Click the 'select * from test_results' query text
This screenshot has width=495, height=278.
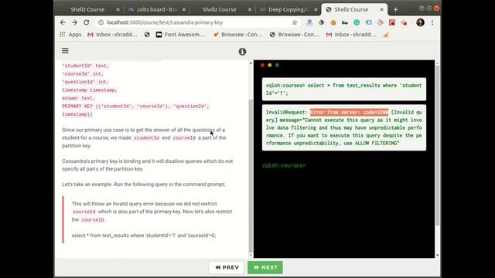144,235
